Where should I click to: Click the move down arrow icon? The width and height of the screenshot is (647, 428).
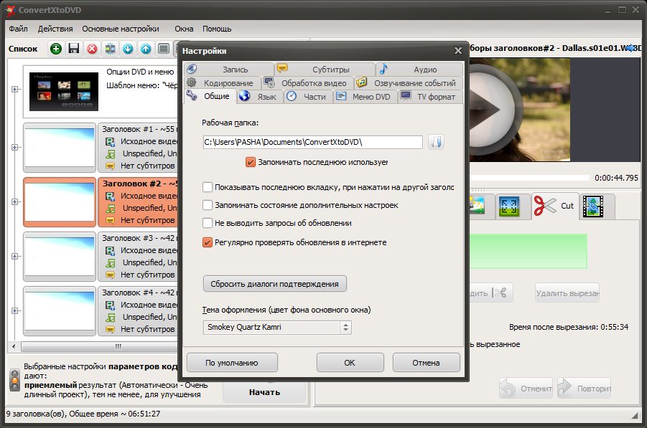point(128,49)
